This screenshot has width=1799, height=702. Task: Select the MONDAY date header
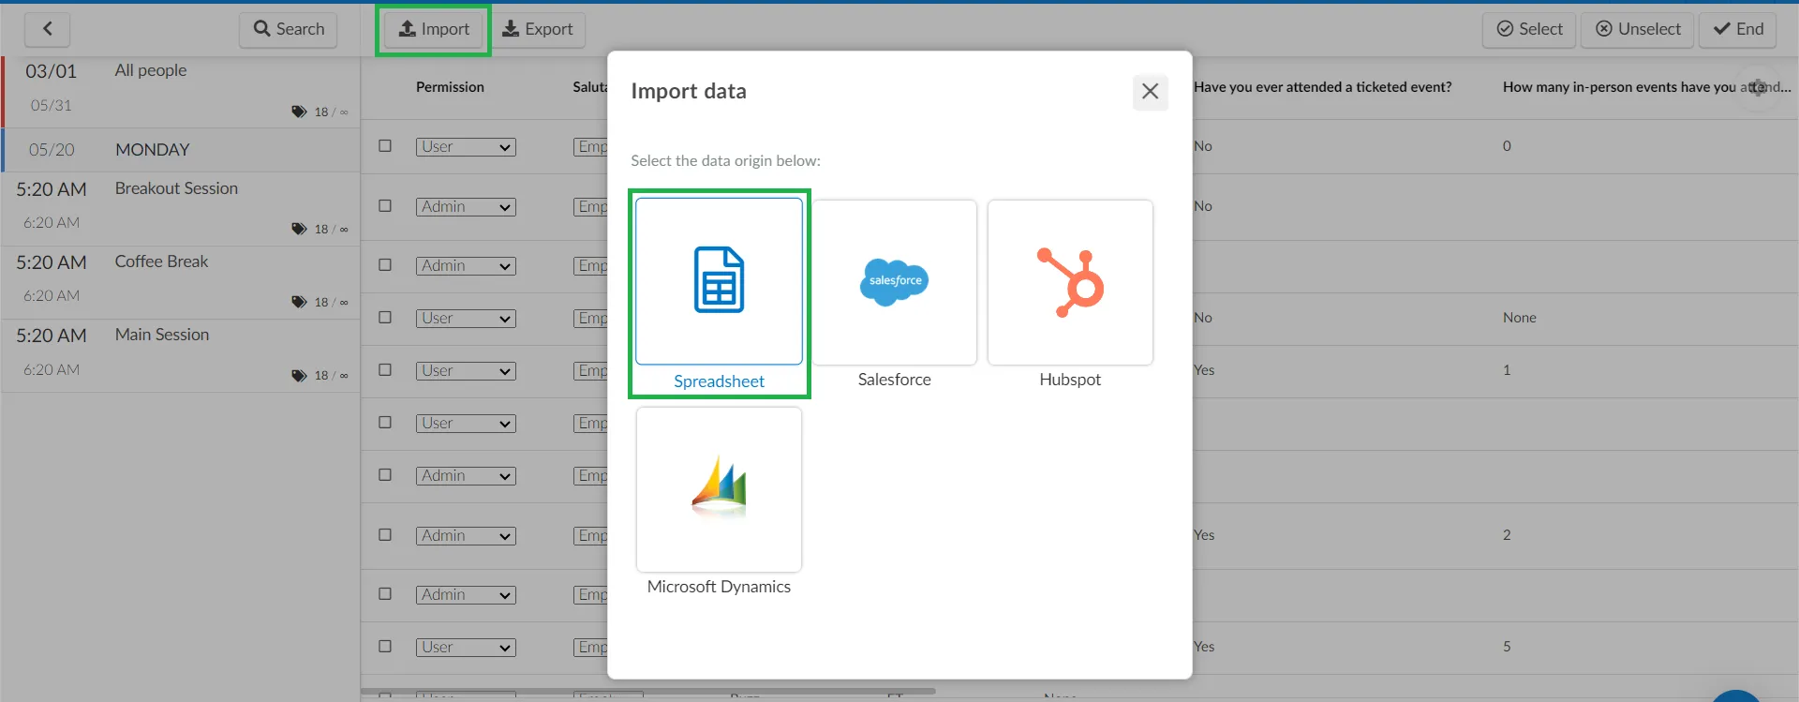point(182,150)
